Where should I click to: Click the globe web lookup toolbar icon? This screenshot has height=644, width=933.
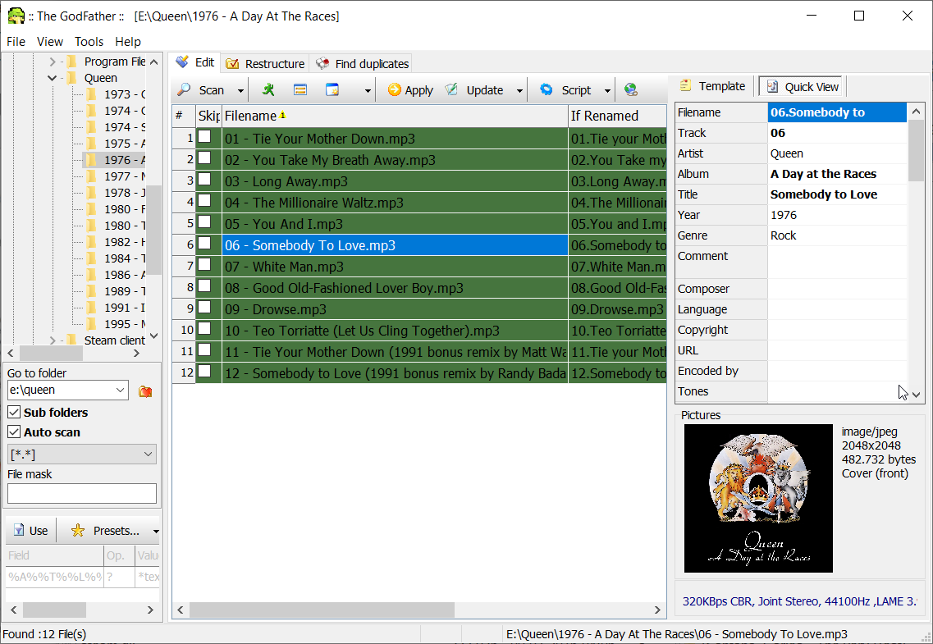[x=631, y=89]
